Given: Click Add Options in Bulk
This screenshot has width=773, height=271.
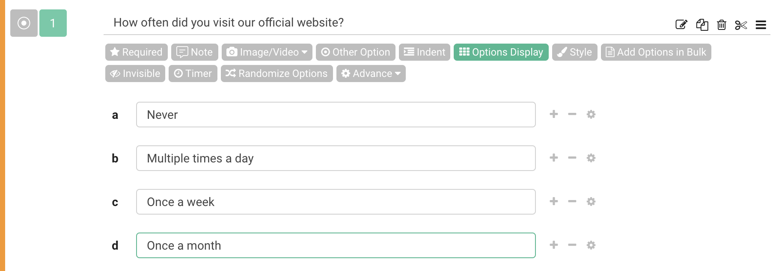Looking at the screenshot, I should [x=656, y=52].
